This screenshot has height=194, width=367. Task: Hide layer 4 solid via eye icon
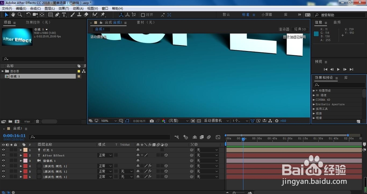(3, 166)
